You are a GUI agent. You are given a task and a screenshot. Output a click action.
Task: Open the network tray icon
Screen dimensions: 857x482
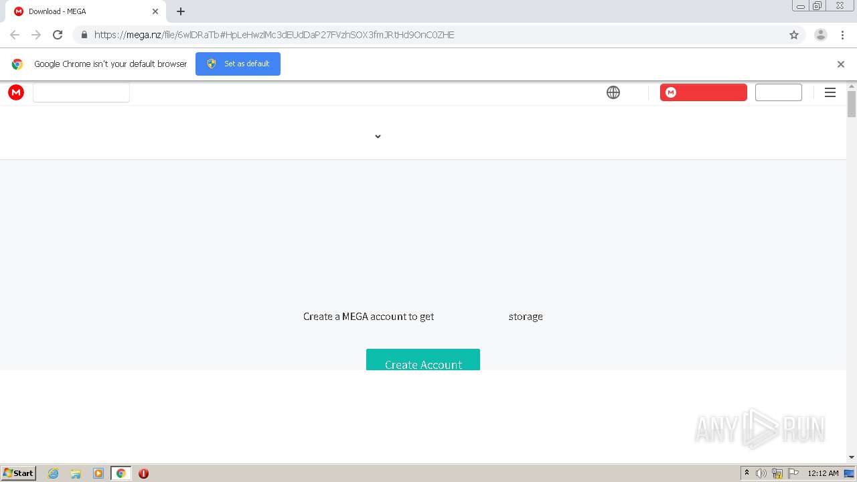point(777,473)
